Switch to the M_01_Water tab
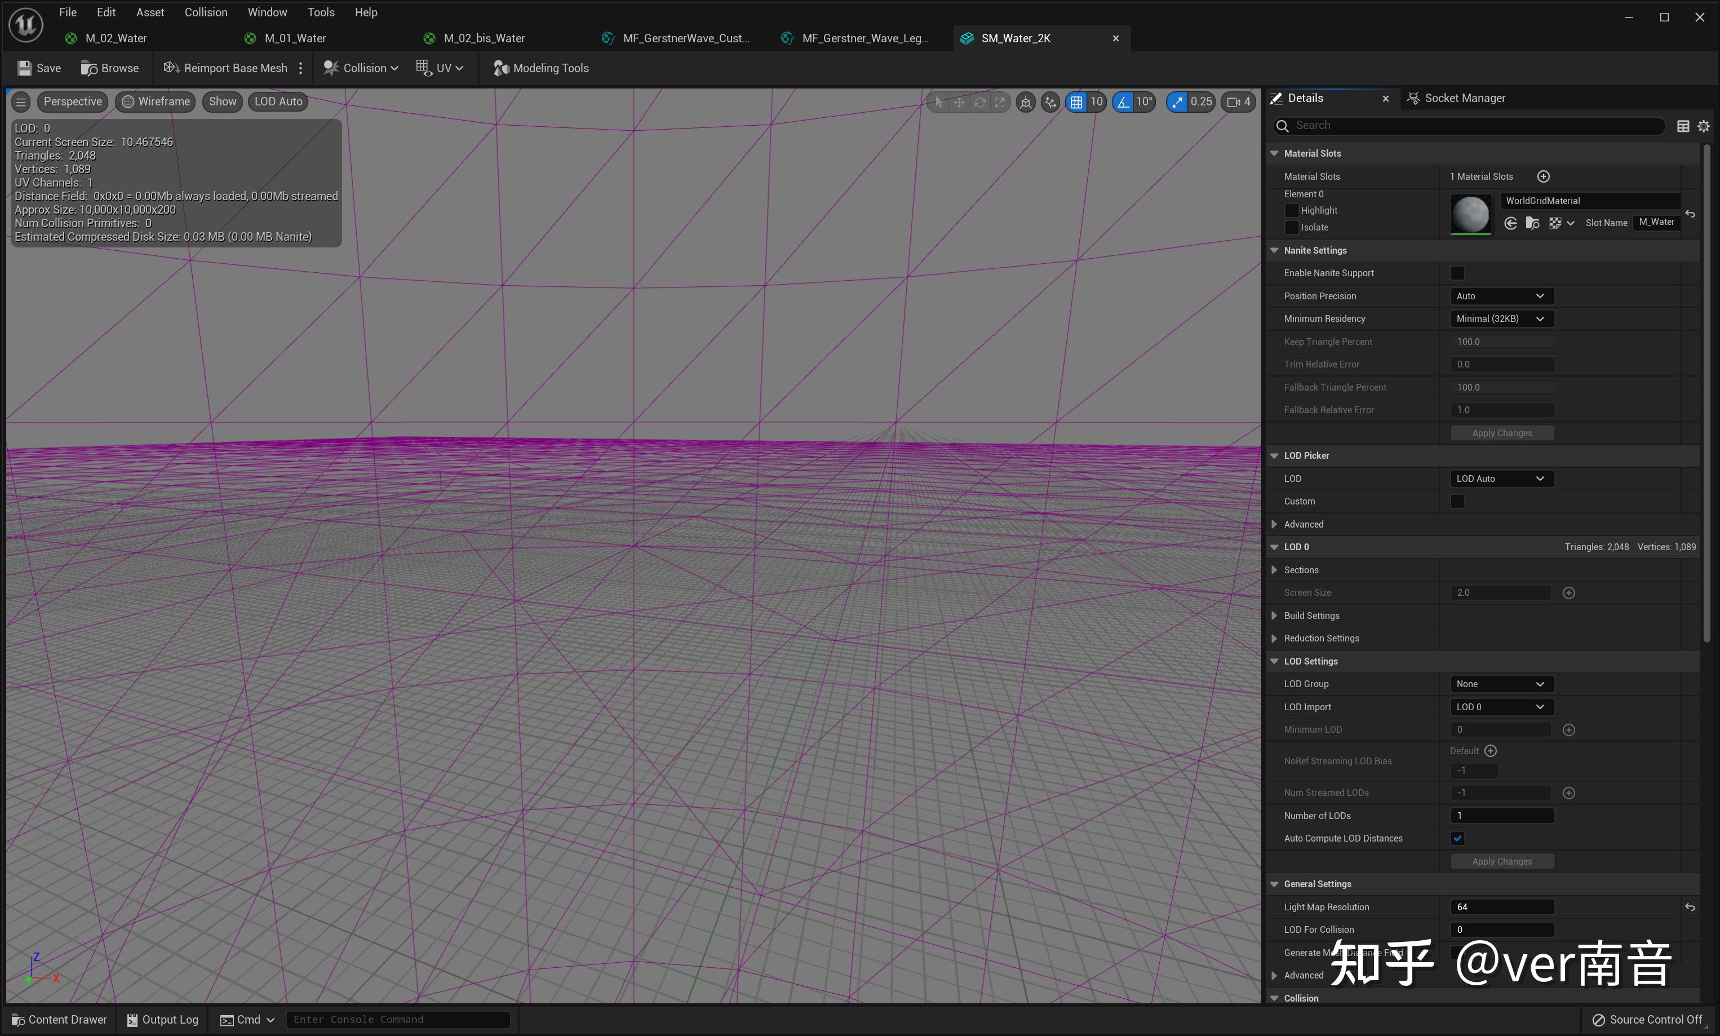 click(x=294, y=38)
